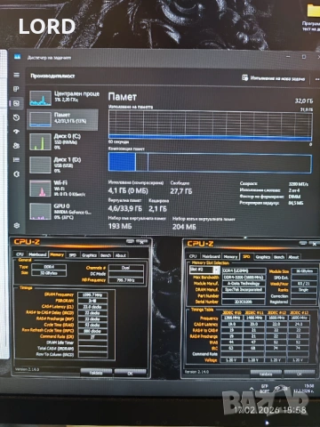Click Validate button in left CPU-Z window
This screenshot has height=427, width=320.
pos(96,373)
